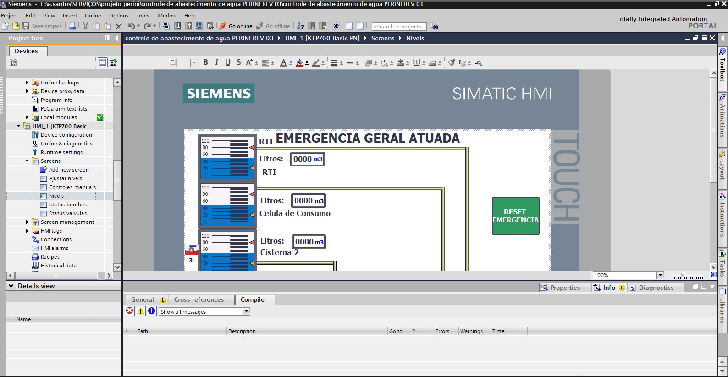Click the fill color swatch icon
This screenshot has height=377, width=728.
coord(299,62)
